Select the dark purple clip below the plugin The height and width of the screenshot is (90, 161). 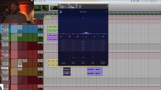click(x=67, y=71)
